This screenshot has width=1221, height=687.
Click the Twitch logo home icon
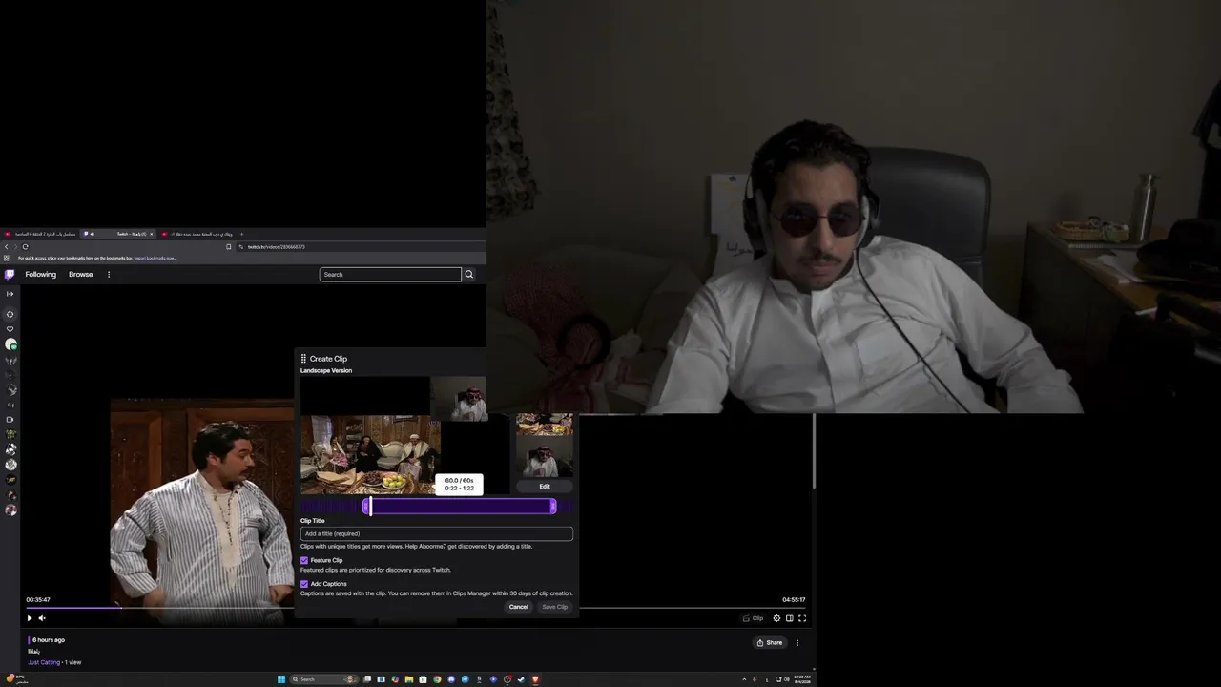(x=10, y=275)
